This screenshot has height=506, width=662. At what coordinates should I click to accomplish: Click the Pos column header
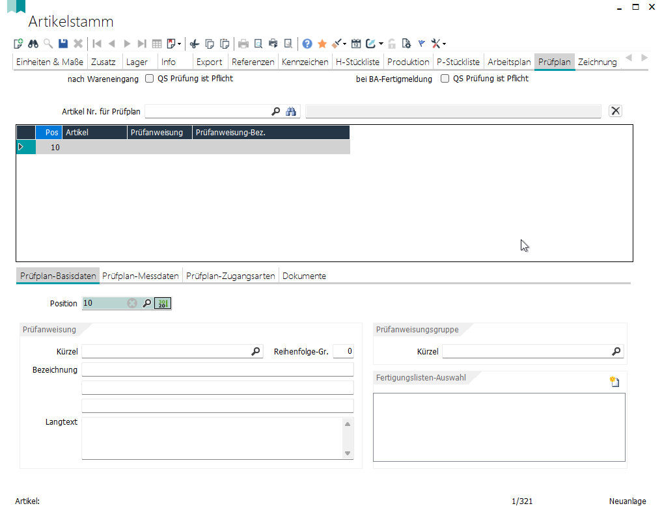[x=49, y=133]
